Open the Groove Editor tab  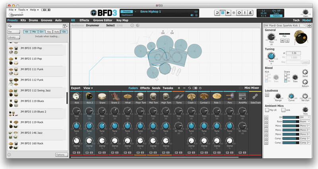[x=103, y=20]
